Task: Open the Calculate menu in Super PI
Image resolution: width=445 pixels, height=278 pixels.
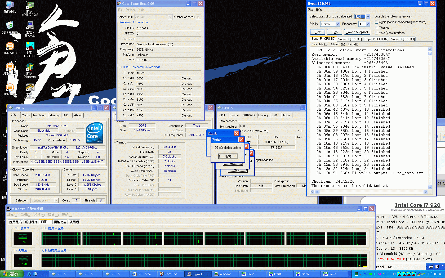Action: pos(319,44)
